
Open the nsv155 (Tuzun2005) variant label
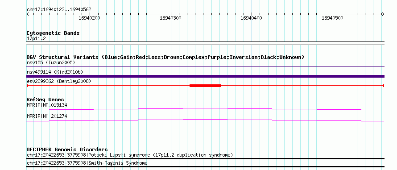[51, 62]
